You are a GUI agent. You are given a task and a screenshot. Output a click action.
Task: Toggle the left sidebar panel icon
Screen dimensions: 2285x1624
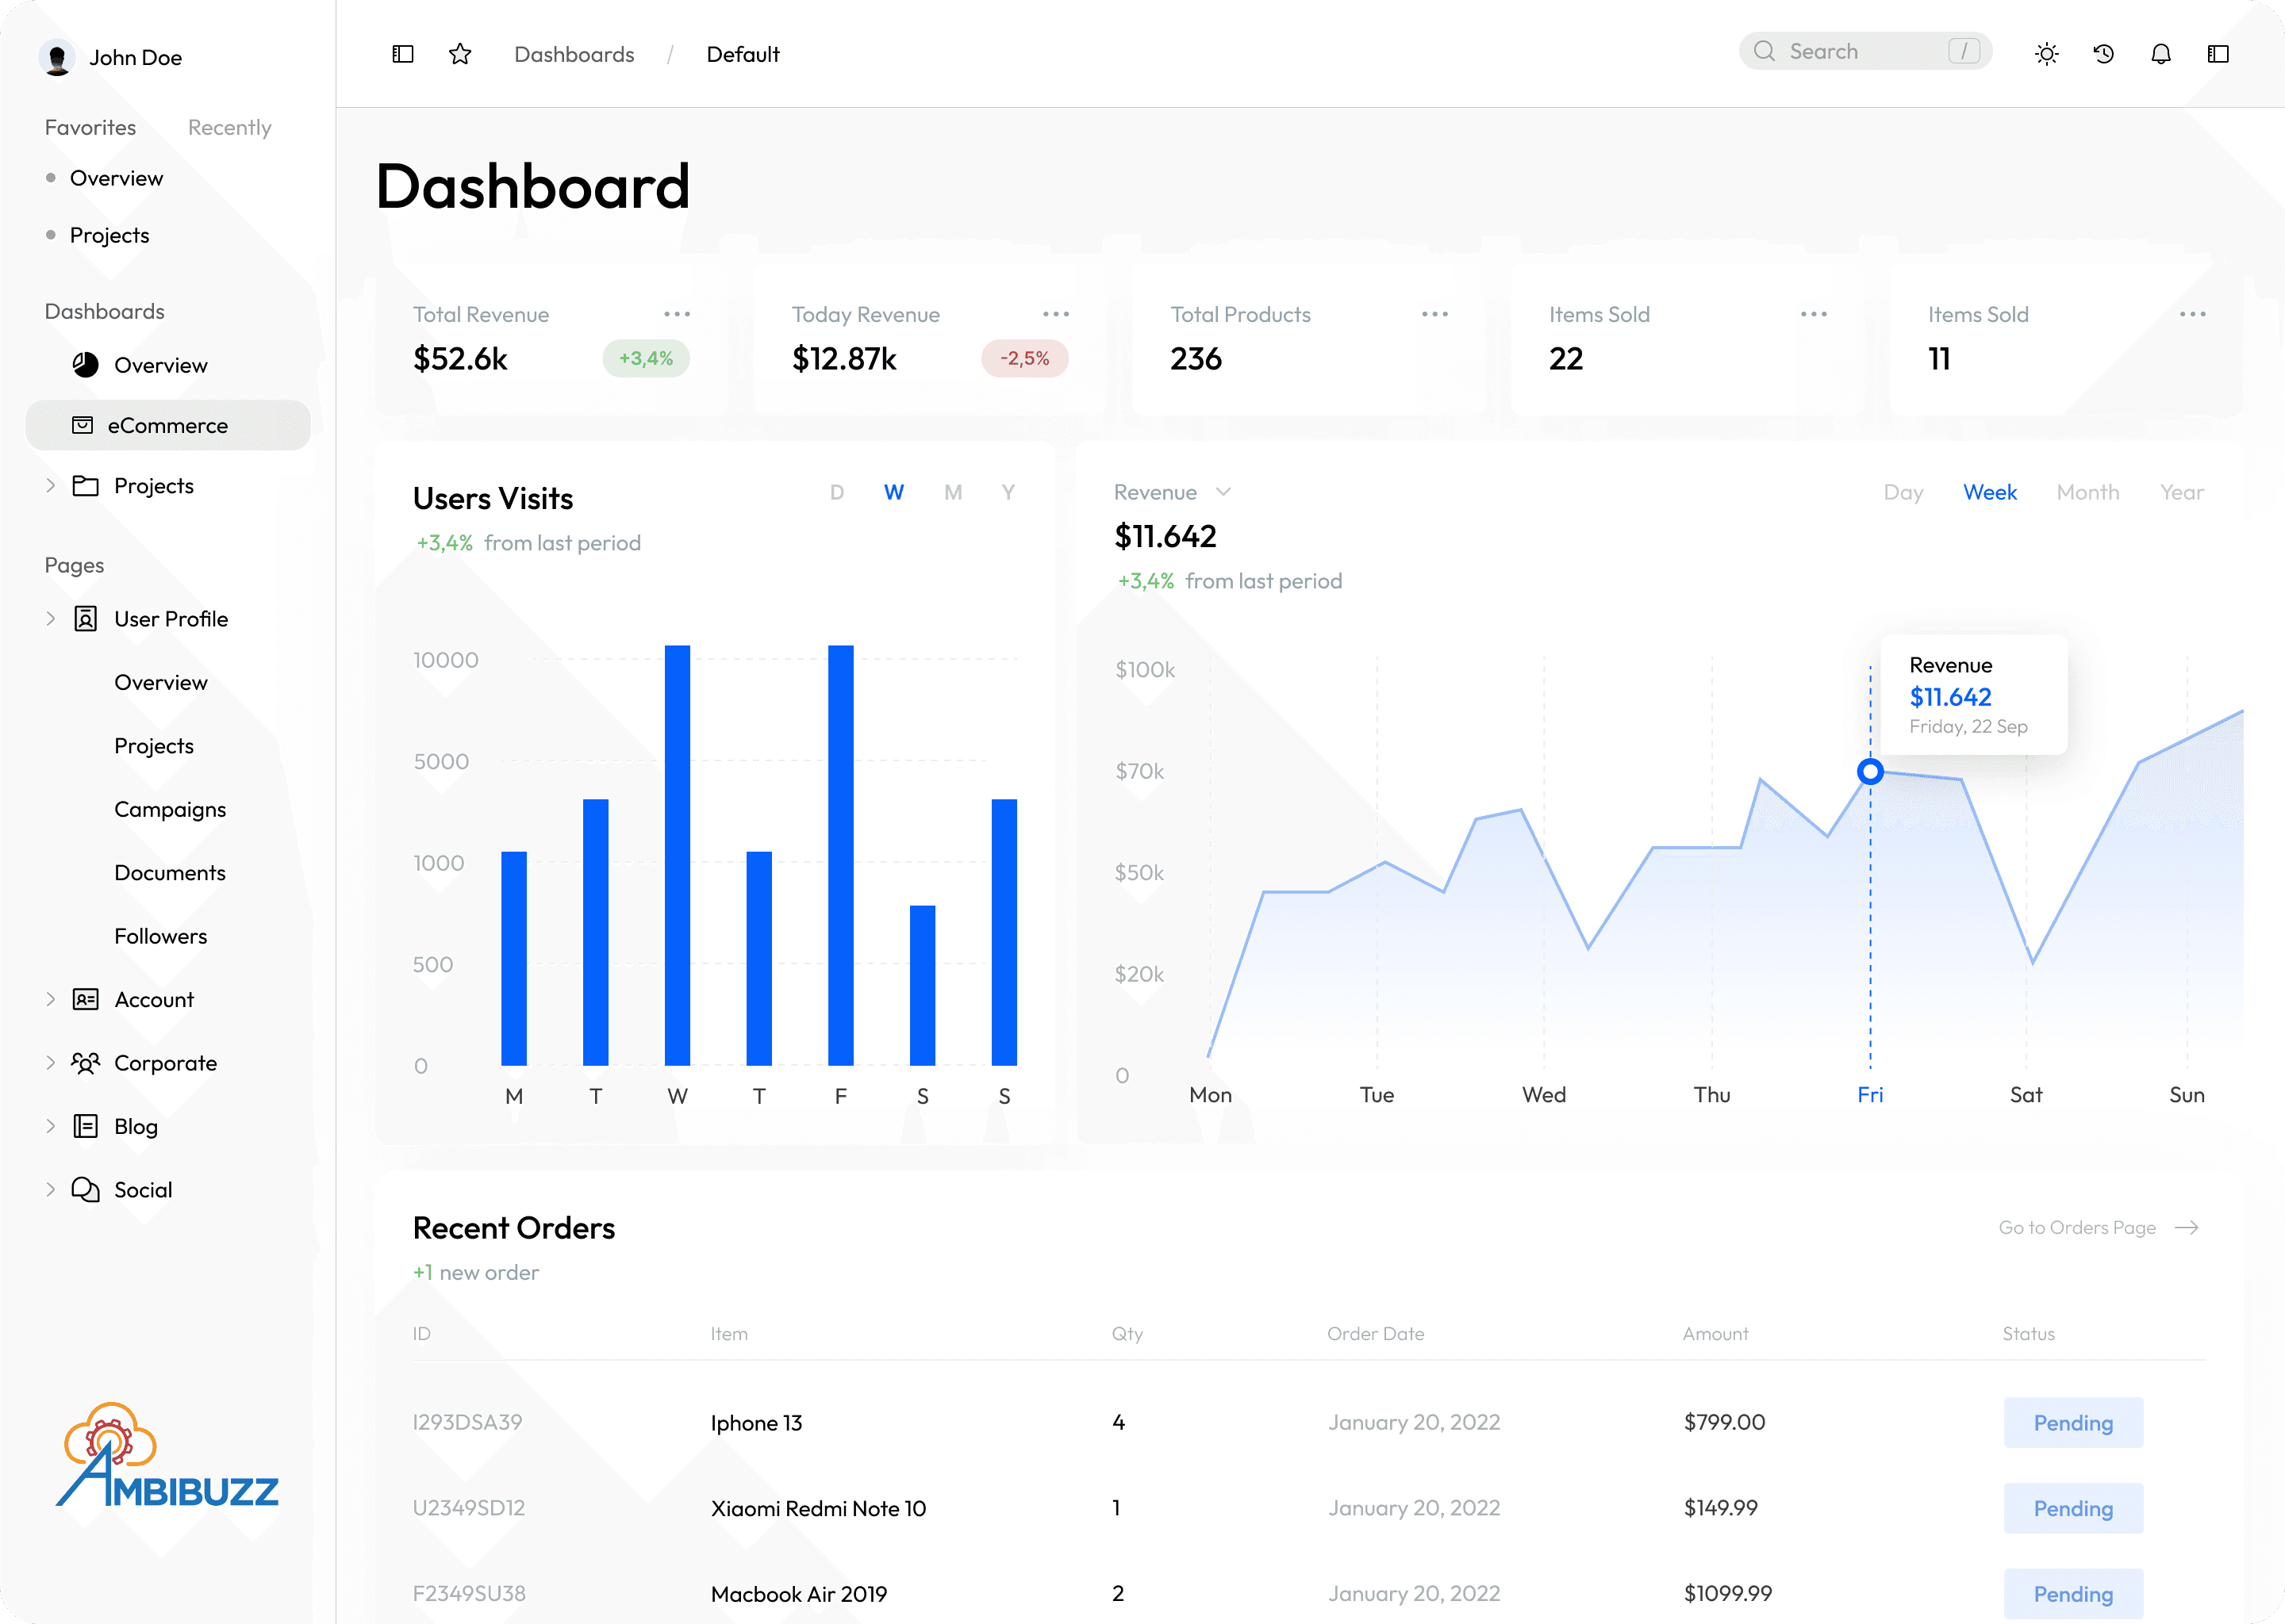point(403,54)
